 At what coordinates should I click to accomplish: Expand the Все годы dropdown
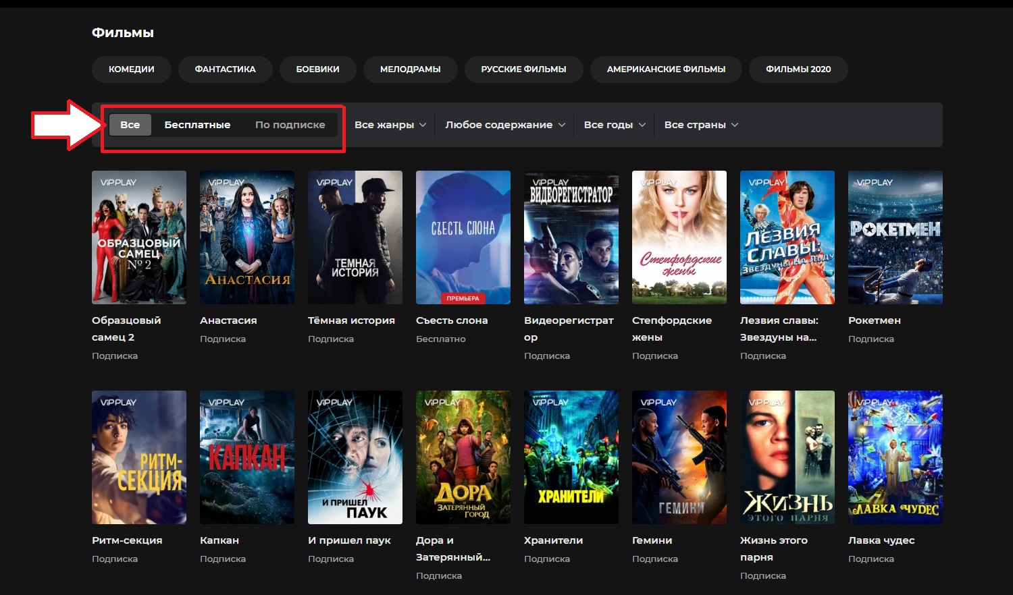[614, 125]
